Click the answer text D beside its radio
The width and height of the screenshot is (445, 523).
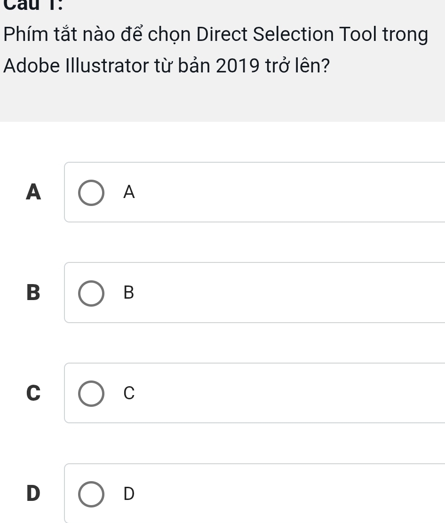point(129,494)
